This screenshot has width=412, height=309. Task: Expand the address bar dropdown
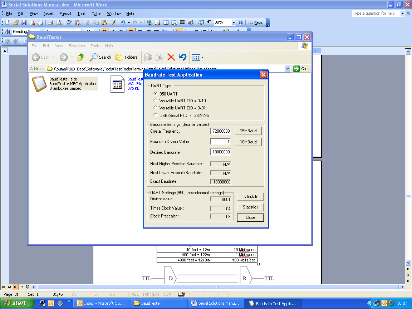[x=287, y=68]
